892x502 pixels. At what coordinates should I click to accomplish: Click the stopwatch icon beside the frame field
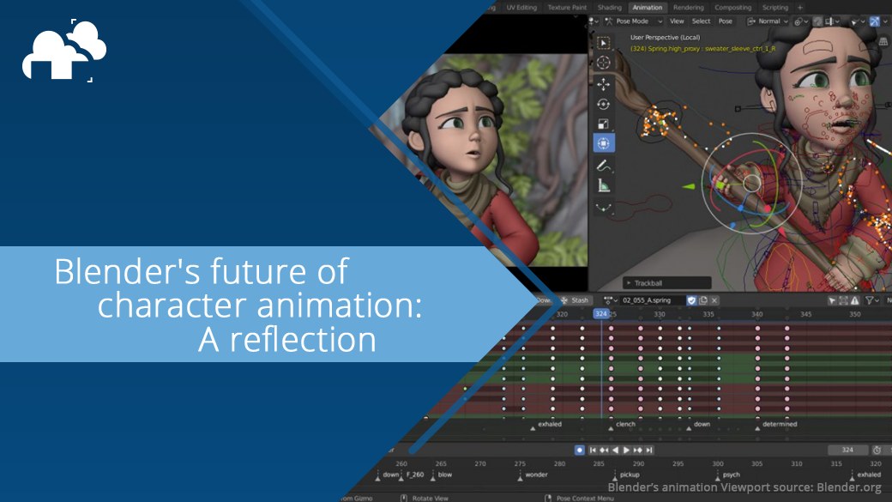(x=877, y=450)
